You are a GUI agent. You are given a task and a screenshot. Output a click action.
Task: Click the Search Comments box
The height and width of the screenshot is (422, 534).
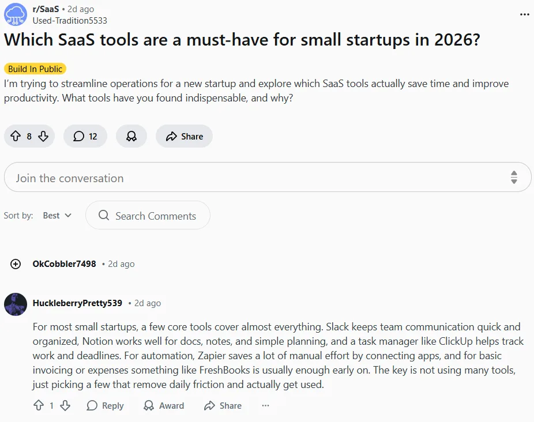coord(148,216)
